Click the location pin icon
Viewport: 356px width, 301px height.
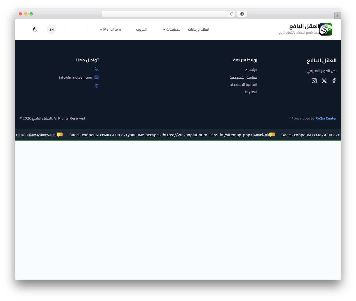(97, 86)
